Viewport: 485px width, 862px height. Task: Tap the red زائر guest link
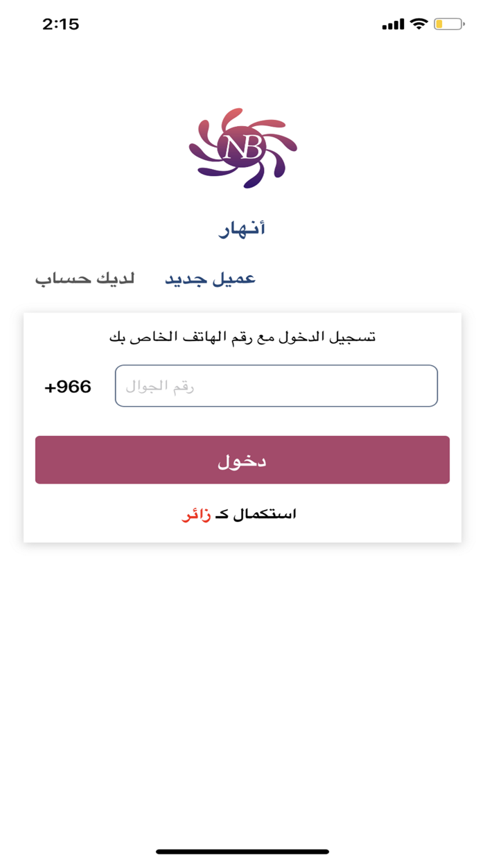(195, 515)
